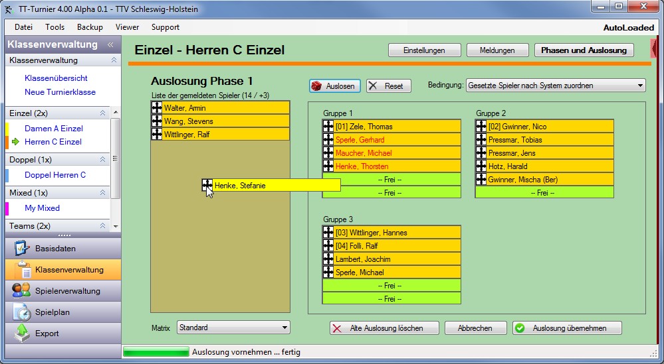Click the move handle icon beside Zele, Thomas

[328, 127]
